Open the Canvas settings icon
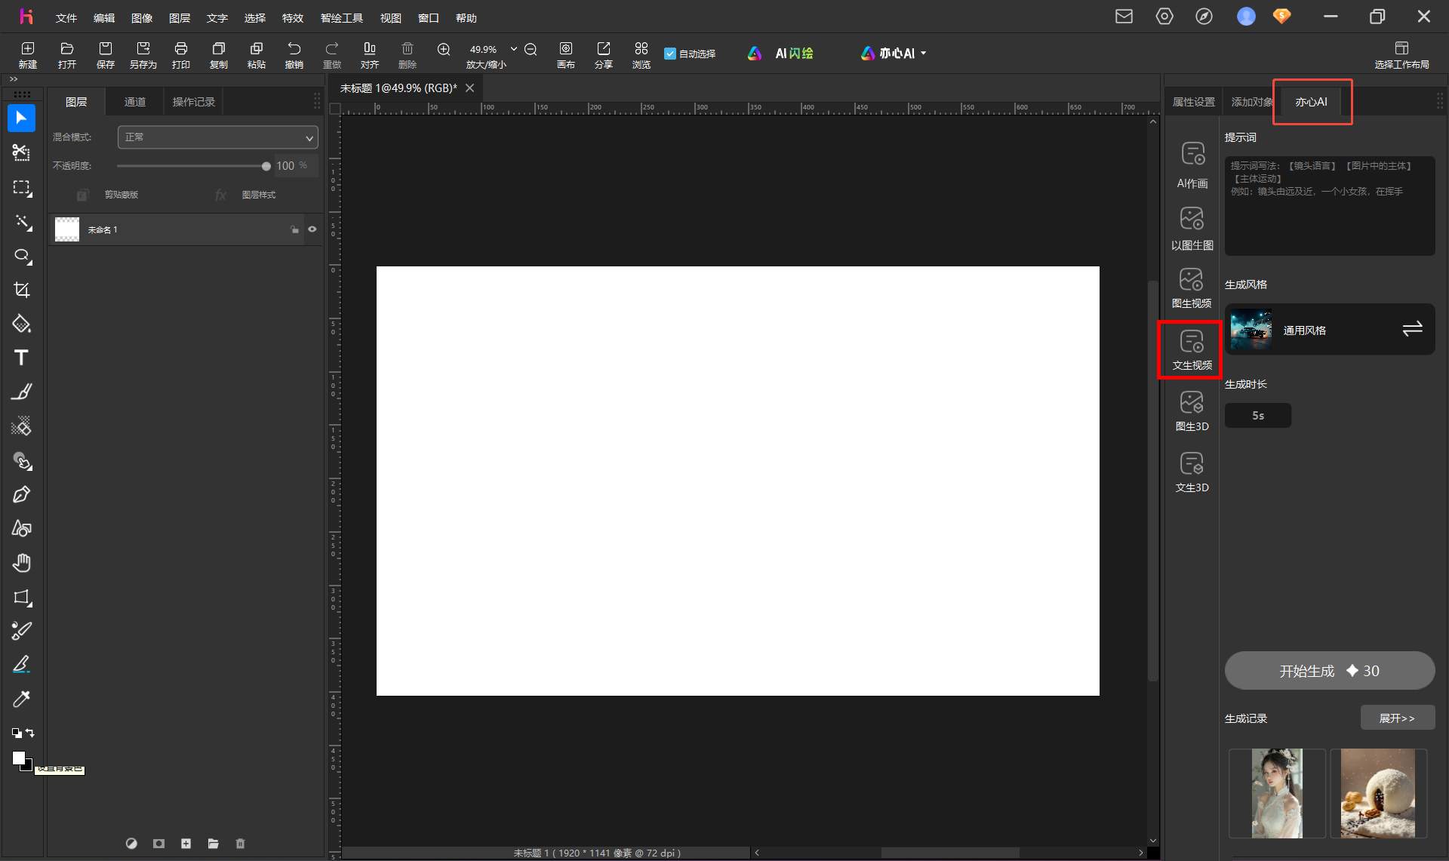Image resolution: width=1449 pixels, height=861 pixels. pyautogui.click(x=566, y=55)
